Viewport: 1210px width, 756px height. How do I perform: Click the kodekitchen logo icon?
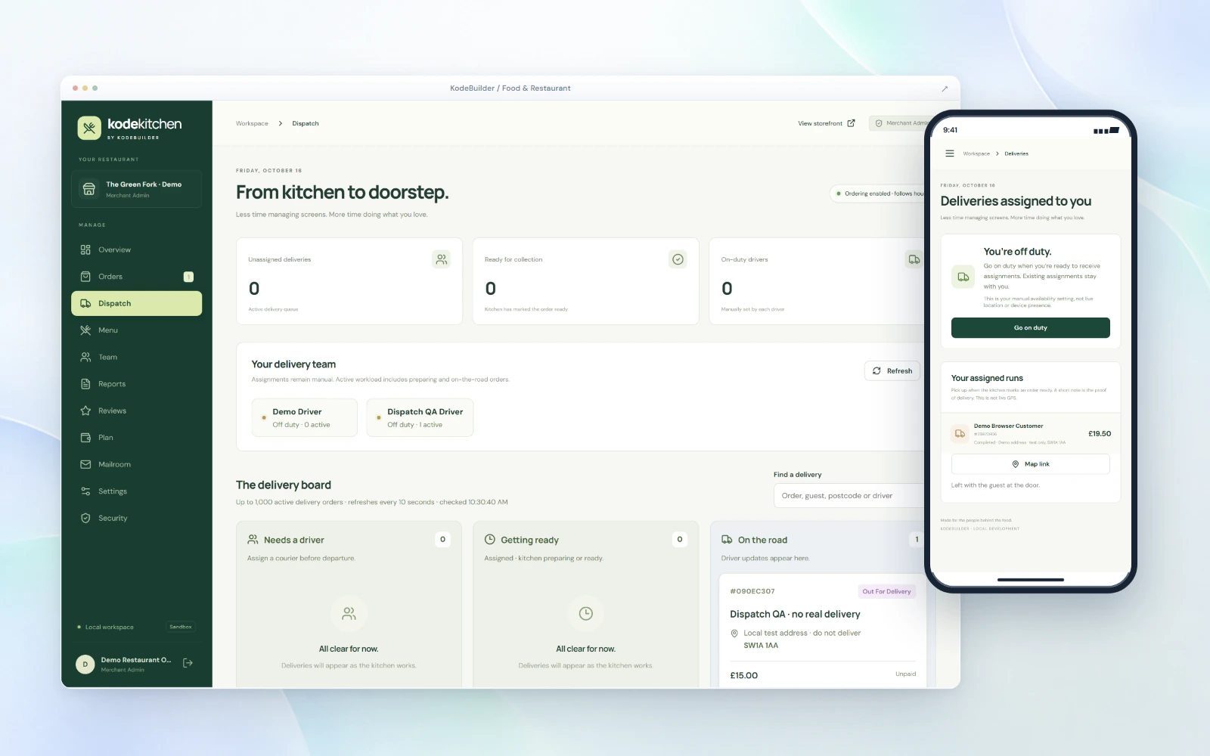coord(89,128)
